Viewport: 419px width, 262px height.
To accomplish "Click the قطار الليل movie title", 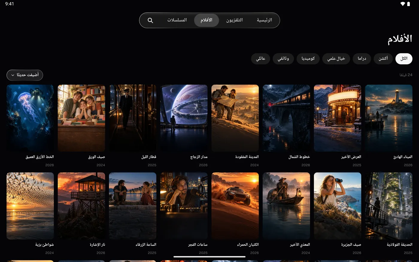I will click(x=149, y=157).
